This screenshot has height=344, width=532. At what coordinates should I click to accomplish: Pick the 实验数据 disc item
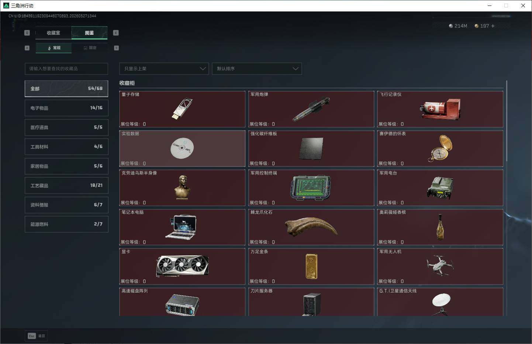182,148
